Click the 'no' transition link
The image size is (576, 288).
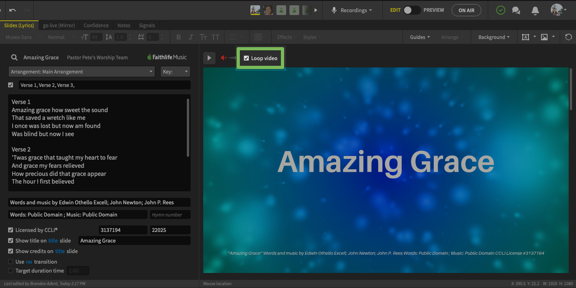29,262
